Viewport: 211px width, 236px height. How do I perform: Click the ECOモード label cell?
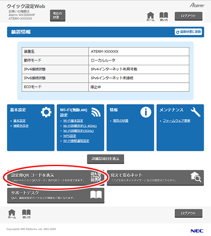(55, 87)
